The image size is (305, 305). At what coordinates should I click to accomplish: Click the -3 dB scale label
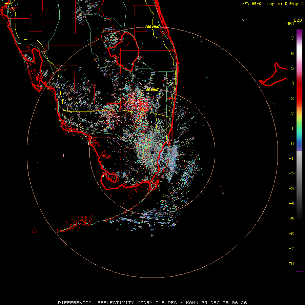[291, 189]
